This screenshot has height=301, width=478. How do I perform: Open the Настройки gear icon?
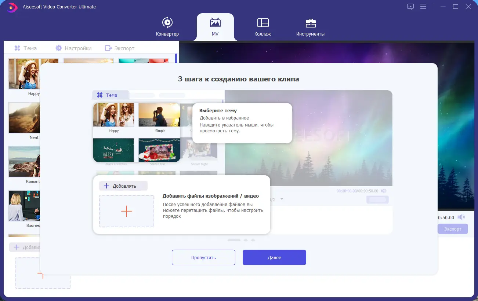coord(58,48)
